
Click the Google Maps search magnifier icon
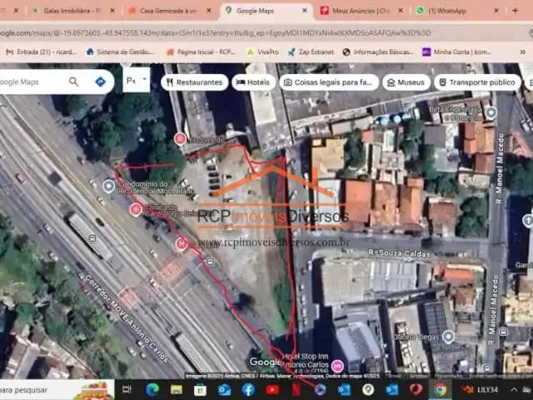tap(74, 82)
